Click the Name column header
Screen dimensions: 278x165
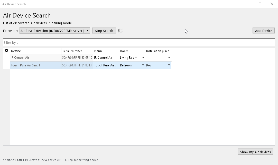[106, 51]
